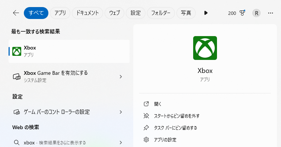
Task: Click the gear icon for app settings
Action: coord(146,140)
